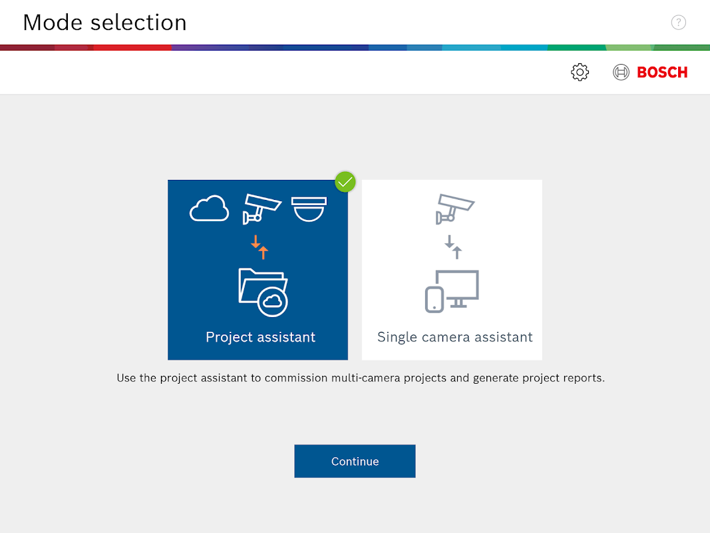Click the gray camera icon in Single camera tile

[x=454, y=209]
